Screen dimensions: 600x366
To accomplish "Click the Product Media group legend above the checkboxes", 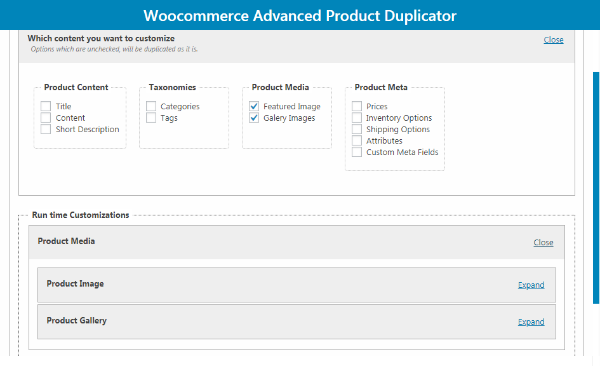I will tap(281, 87).
